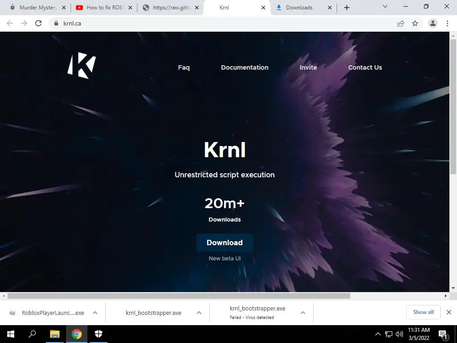The height and width of the screenshot is (343, 457).
Task: Go back with the browser back arrow
Action: (10, 23)
